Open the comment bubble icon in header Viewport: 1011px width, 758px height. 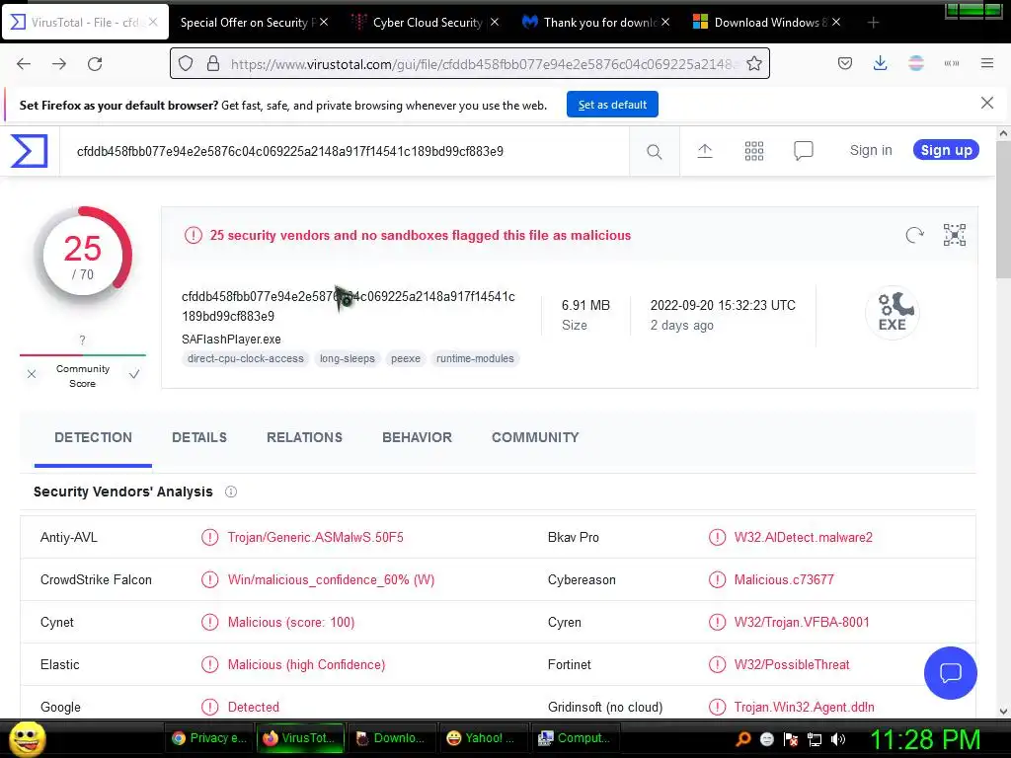coord(804,151)
